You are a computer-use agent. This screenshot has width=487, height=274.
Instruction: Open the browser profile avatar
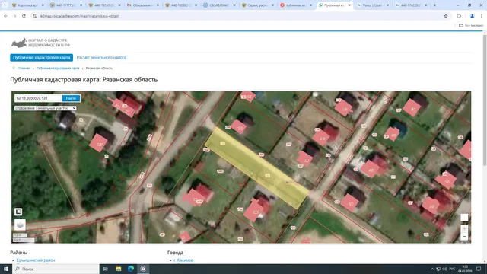point(472,16)
